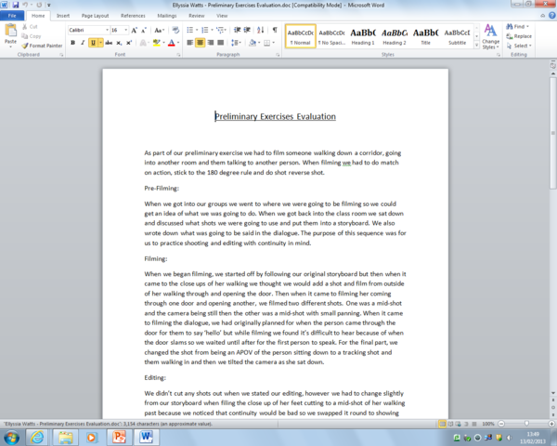Click the Replace button

519,36
